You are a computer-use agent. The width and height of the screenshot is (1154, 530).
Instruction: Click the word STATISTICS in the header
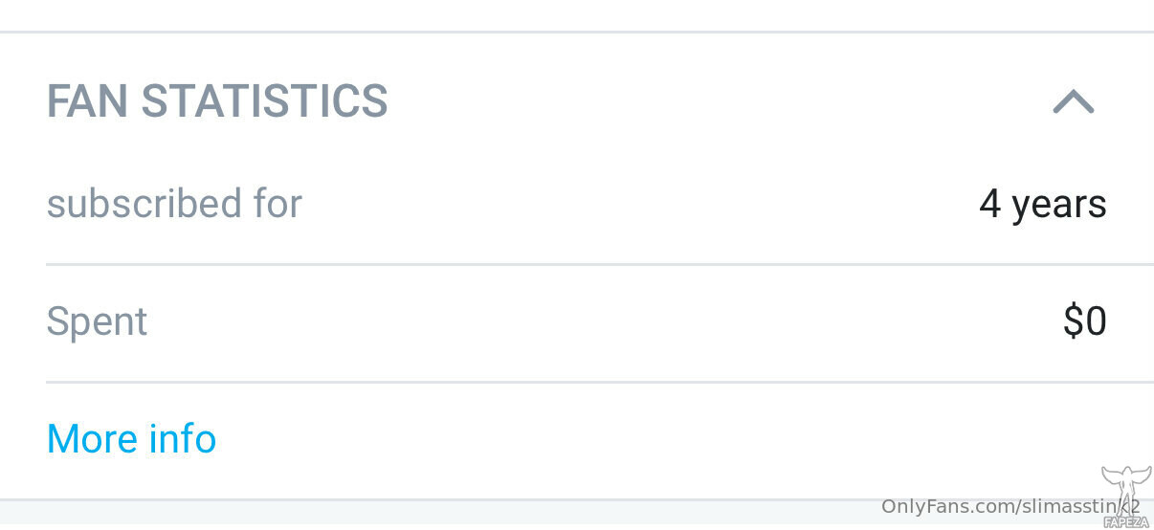click(264, 101)
